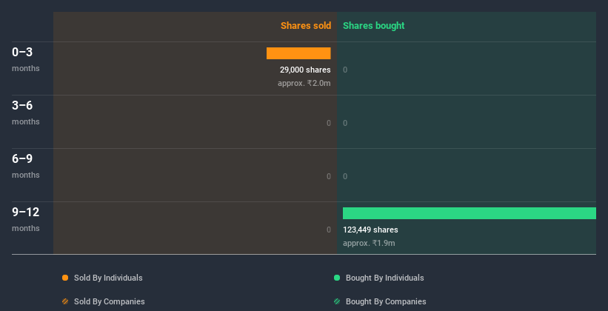Click the orange Sold By Individuals legend dot
This screenshot has height=311, width=608.
(65, 278)
